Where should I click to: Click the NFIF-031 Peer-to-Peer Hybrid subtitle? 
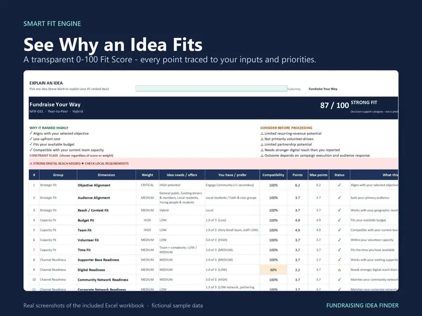(x=56, y=112)
